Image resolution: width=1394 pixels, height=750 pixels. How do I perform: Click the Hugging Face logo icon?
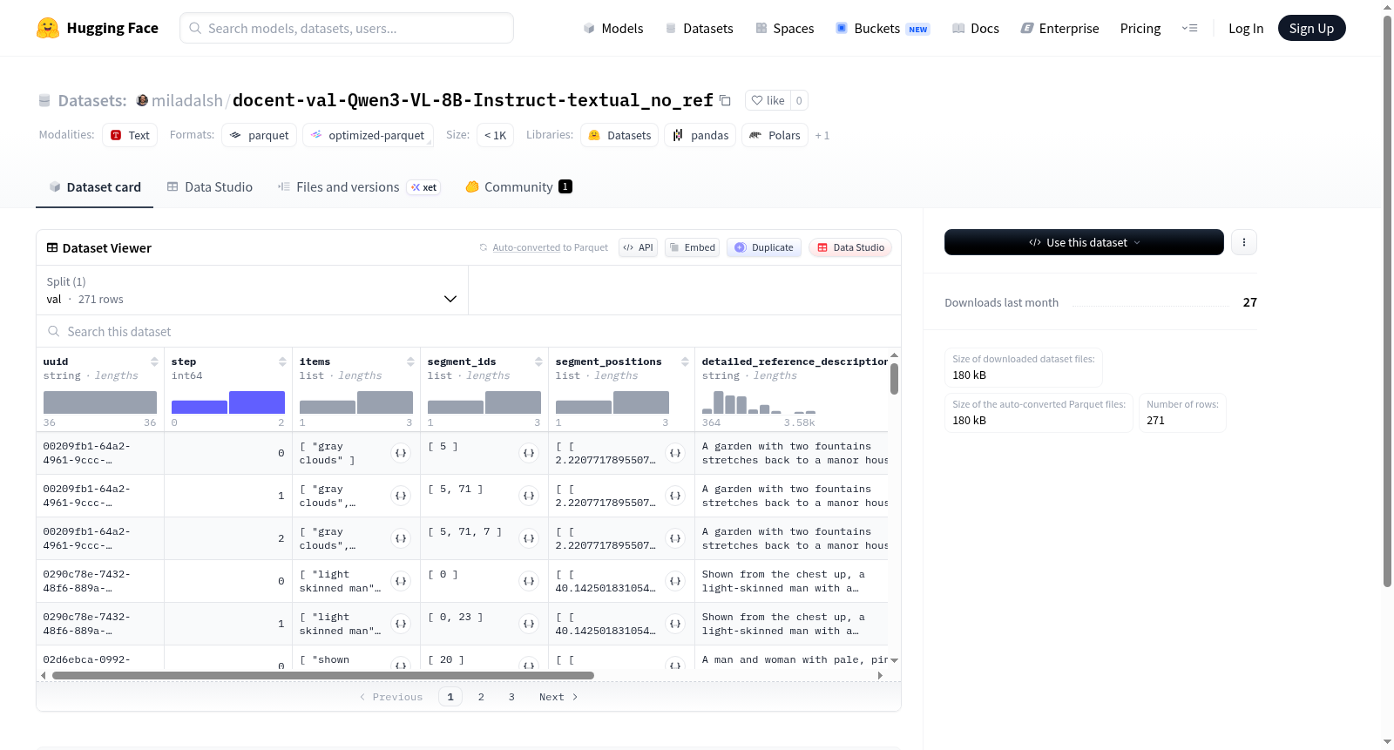[x=48, y=28]
